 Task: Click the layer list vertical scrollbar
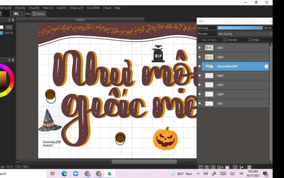tap(271, 103)
